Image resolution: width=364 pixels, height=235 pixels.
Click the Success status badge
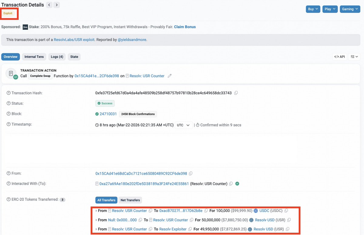tap(105, 103)
